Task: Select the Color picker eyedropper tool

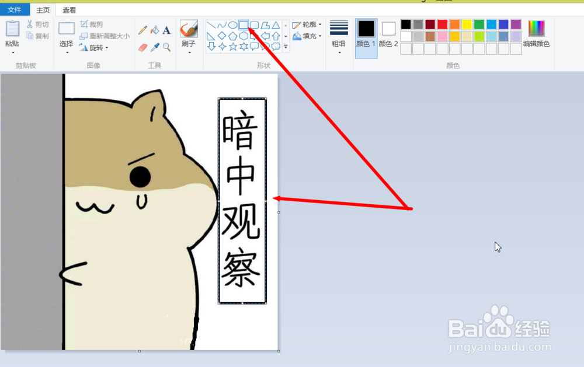Action: pos(155,47)
